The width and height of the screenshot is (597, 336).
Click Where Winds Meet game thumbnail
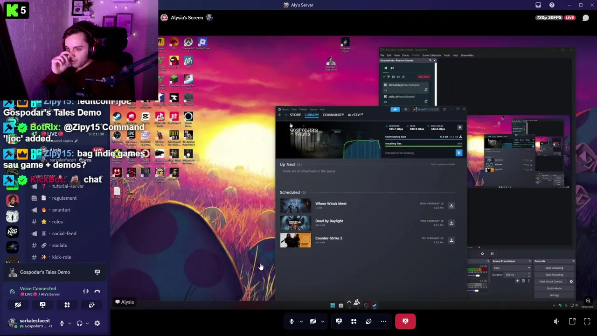(x=295, y=206)
